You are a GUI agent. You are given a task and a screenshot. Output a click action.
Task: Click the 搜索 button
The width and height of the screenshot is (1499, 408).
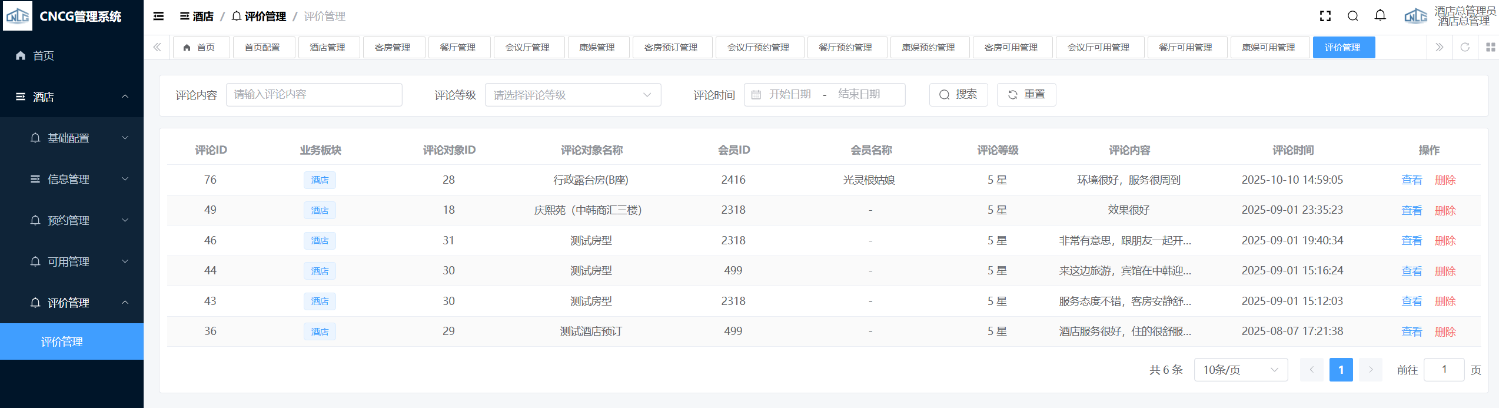coord(958,95)
